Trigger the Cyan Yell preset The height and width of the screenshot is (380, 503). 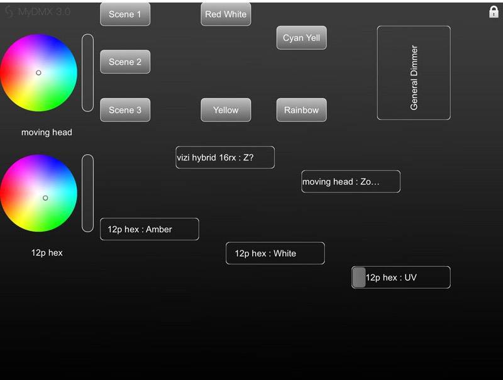click(301, 38)
